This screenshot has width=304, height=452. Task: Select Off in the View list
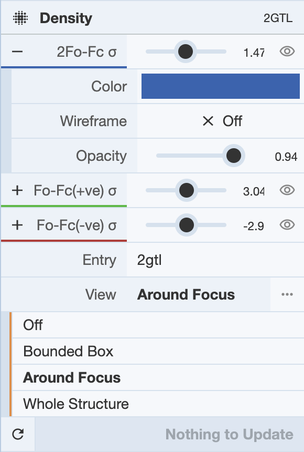(x=158, y=325)
